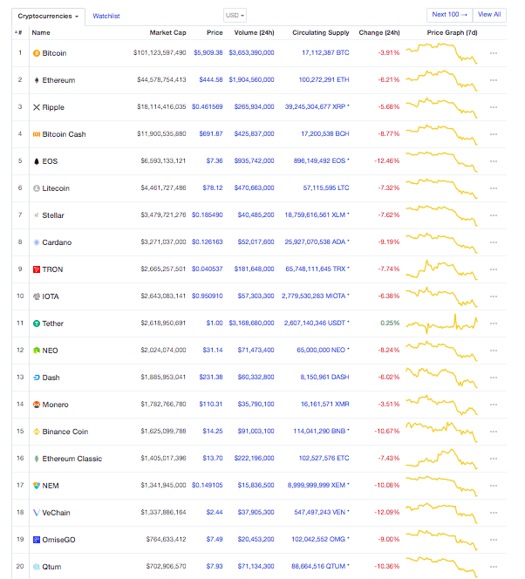
Task: Click the EOS logo icon
Action: [36, 161]
